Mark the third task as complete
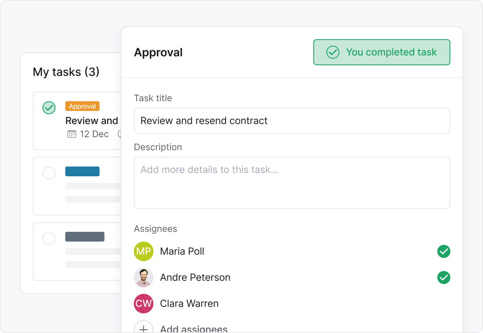Screen dimensions: 483x333 pos(49,238)
